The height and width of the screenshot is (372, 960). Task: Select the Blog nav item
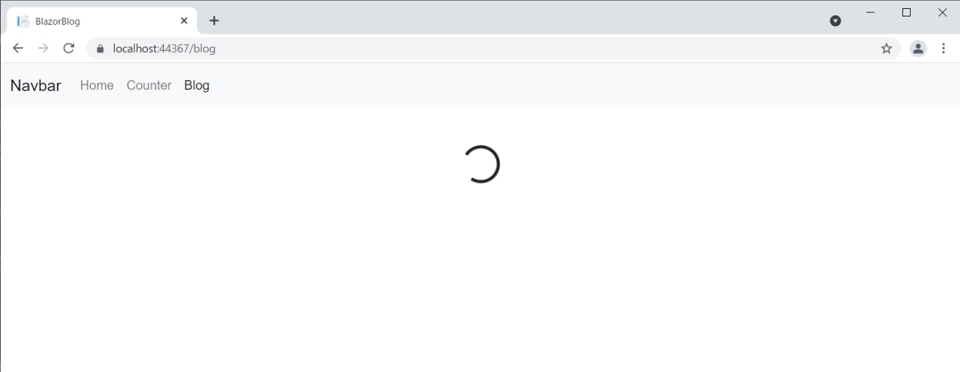coord(197,86)
